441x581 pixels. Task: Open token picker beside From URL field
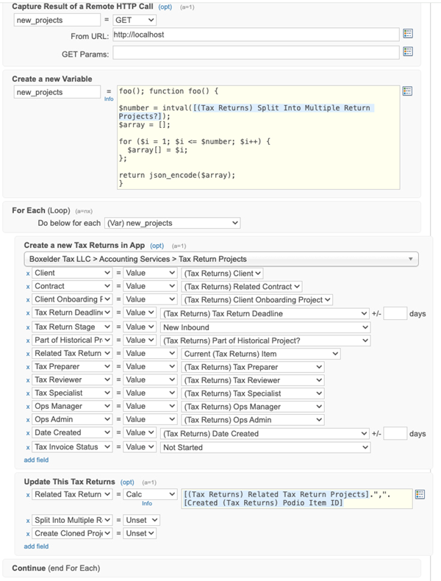click(408, 34)
